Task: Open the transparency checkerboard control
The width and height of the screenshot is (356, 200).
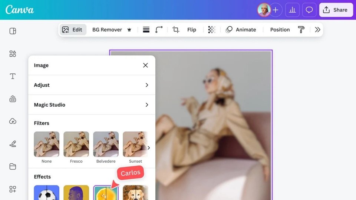Action: (x=212, y=30)
